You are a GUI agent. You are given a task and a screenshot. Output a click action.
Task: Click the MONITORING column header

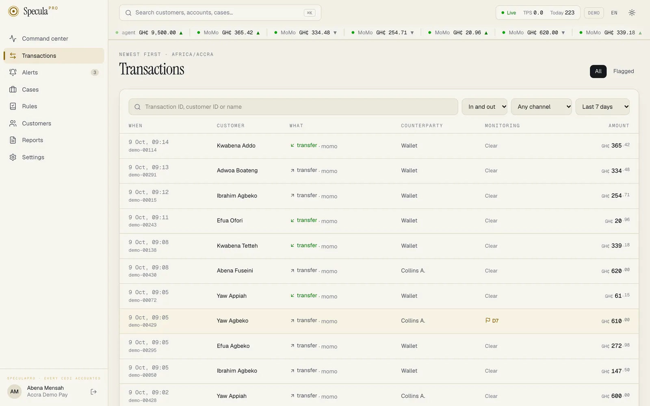coord(502,126)
